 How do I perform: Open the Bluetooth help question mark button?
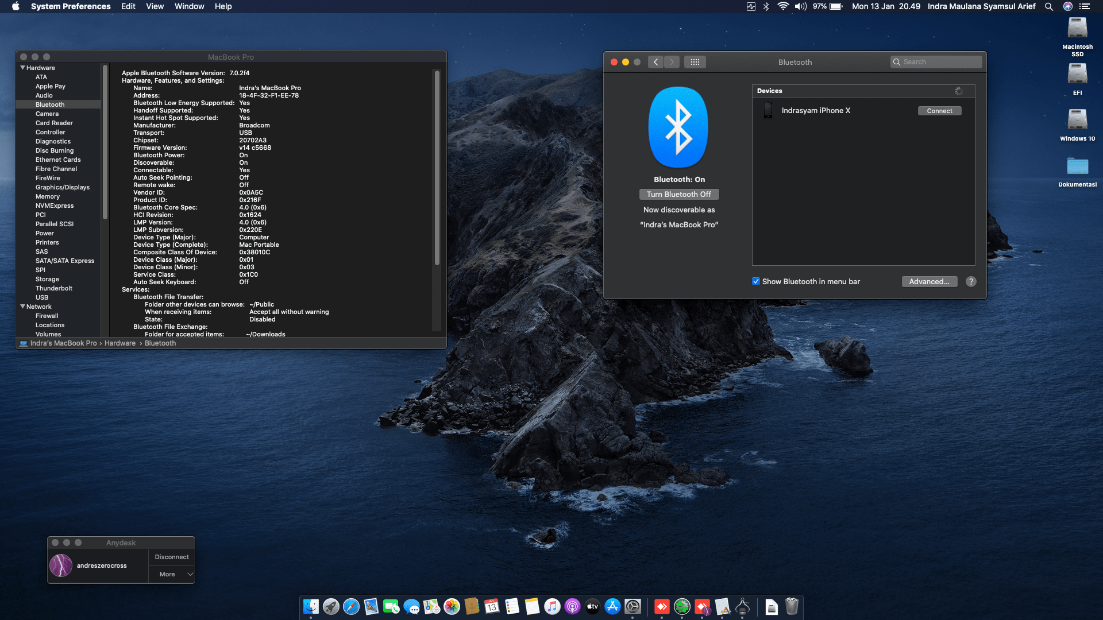971,281
